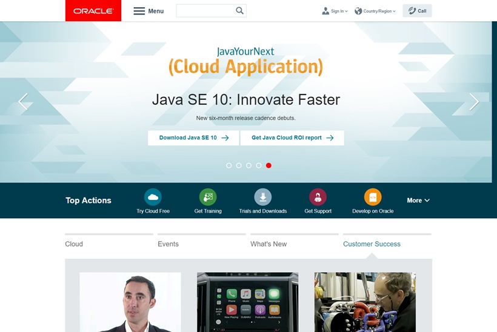Click the JavaYourNext banner text
Image resolution: width=497 pixels, height=332 pixels.
pos(245,51)
